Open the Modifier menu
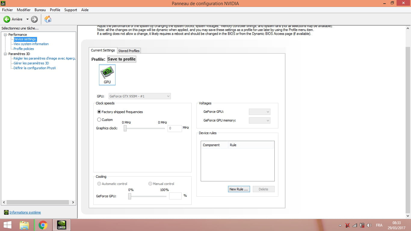 coord(24,10)
